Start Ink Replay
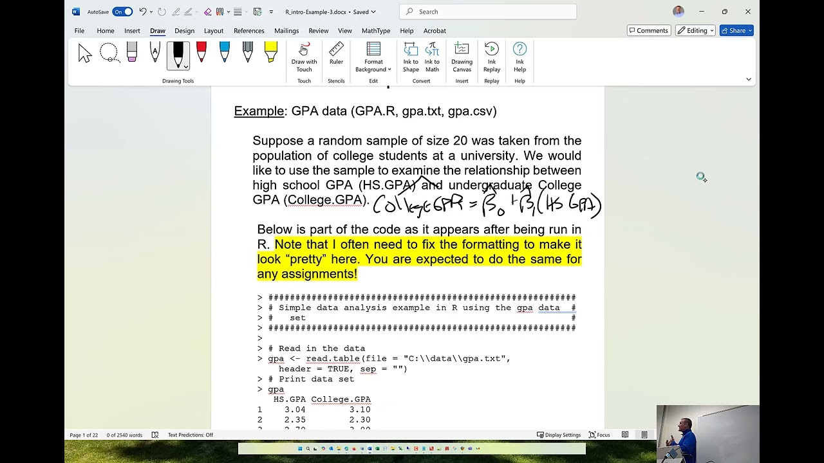Image resolution: width=824 pixels, height=463 pixels. (492, 57)
